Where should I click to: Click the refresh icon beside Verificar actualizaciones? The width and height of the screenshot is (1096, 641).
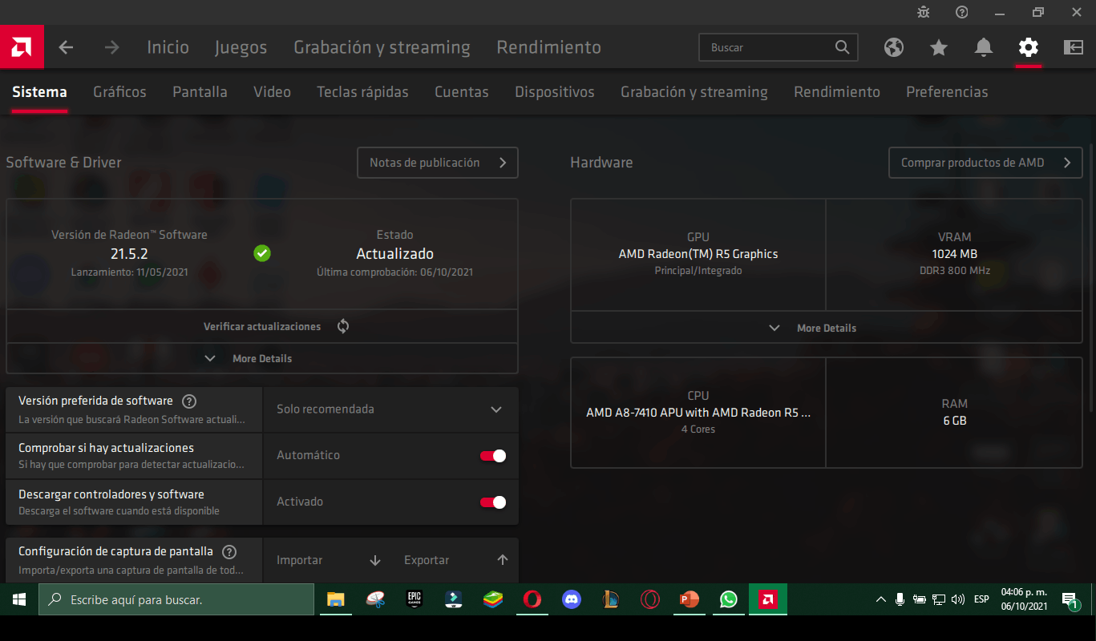coord(343,326)
